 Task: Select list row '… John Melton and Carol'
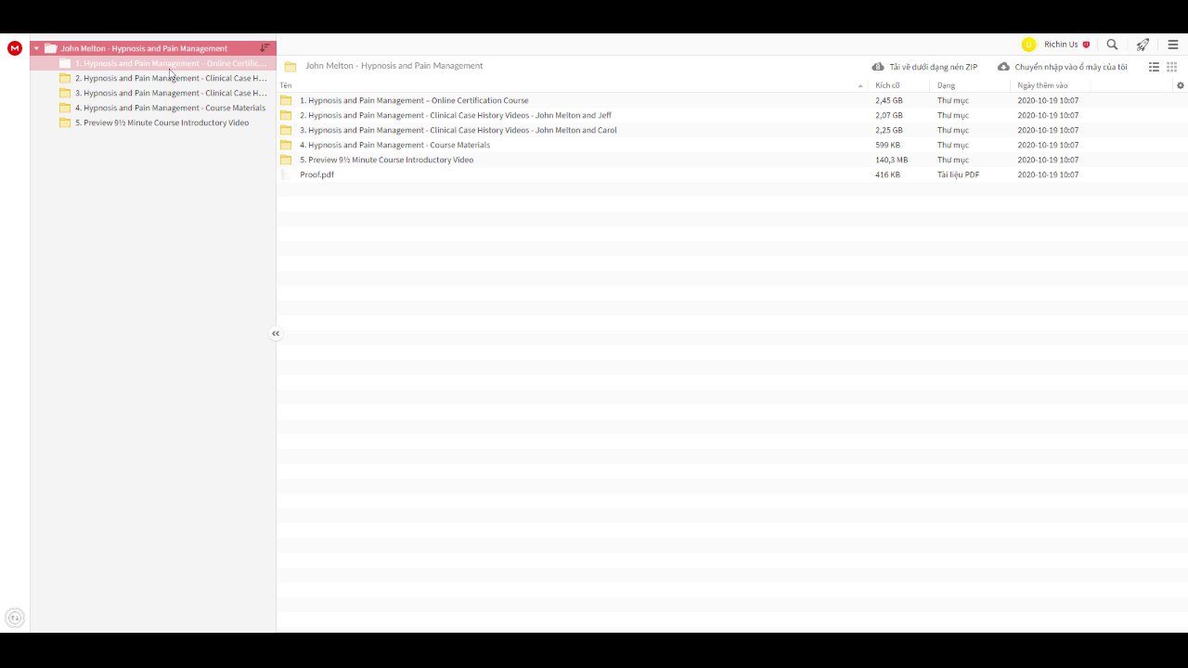pos(731,130)
